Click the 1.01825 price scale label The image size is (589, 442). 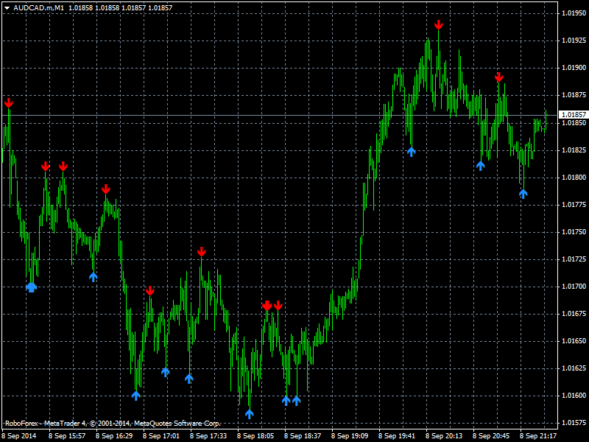pos(574,150)
